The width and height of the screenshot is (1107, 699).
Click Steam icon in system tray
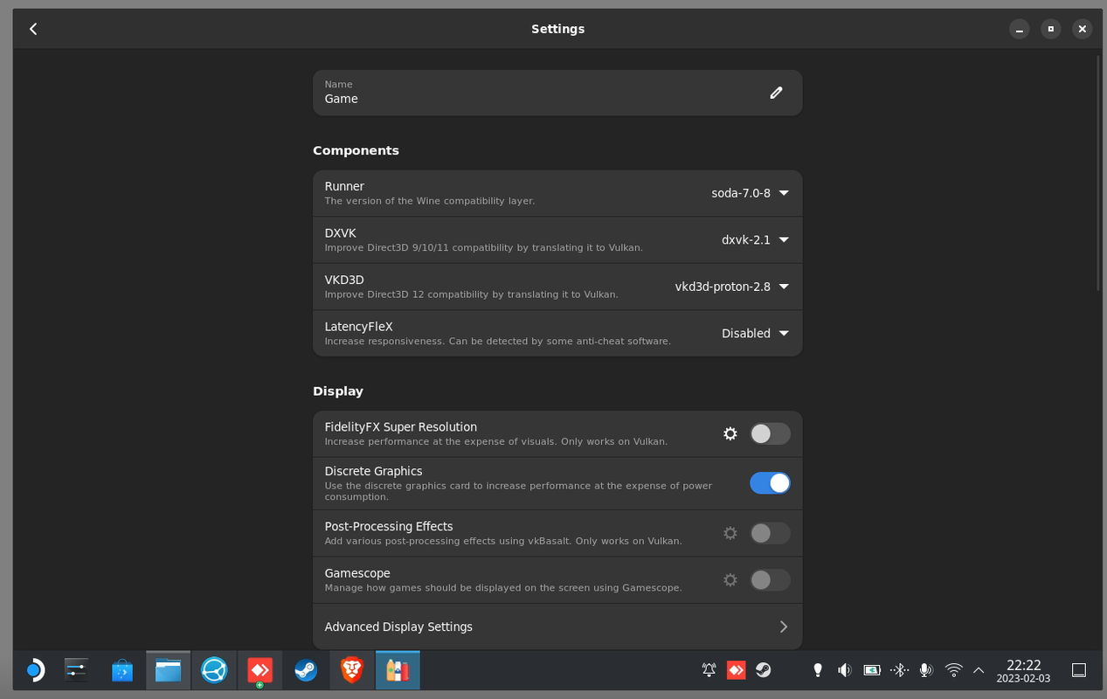(x=764, y=670)
